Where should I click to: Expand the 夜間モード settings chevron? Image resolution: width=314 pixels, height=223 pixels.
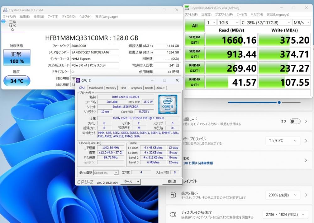point(306,121)
